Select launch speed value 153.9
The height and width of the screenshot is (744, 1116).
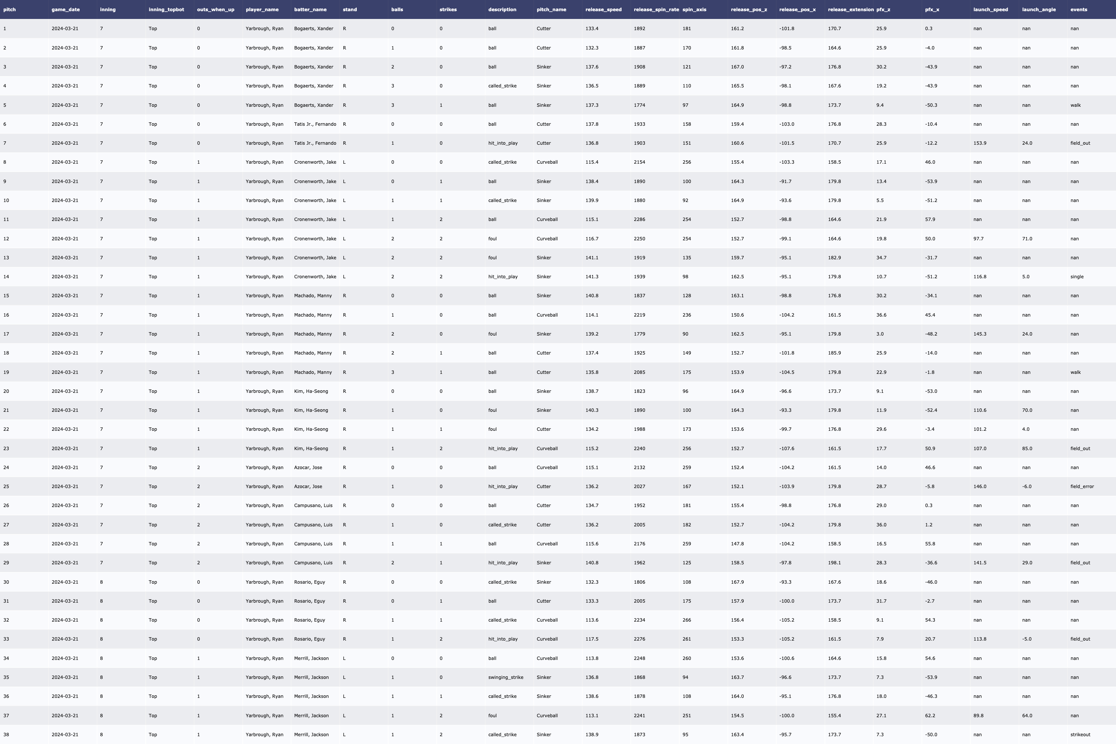pyautogui.click(x=979, y=143)
